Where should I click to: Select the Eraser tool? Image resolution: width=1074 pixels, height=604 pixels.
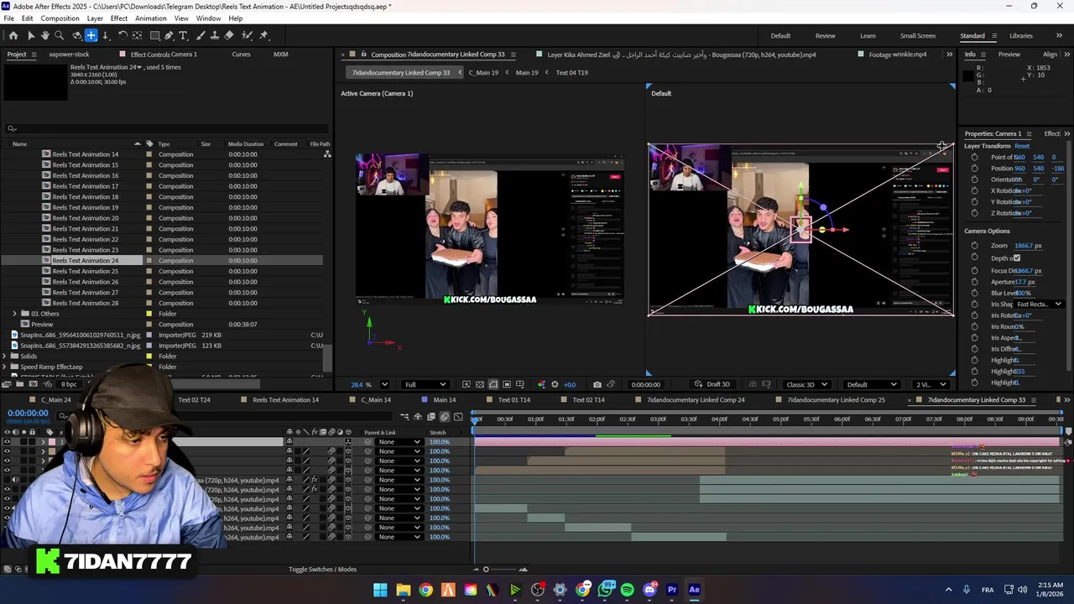coord(229,35)
